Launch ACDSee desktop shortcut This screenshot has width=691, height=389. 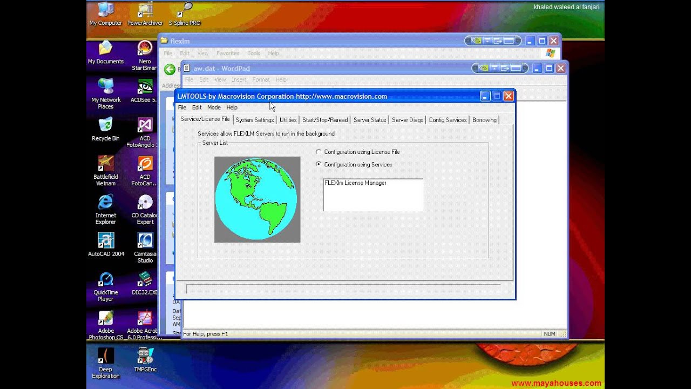click(144, 91)
